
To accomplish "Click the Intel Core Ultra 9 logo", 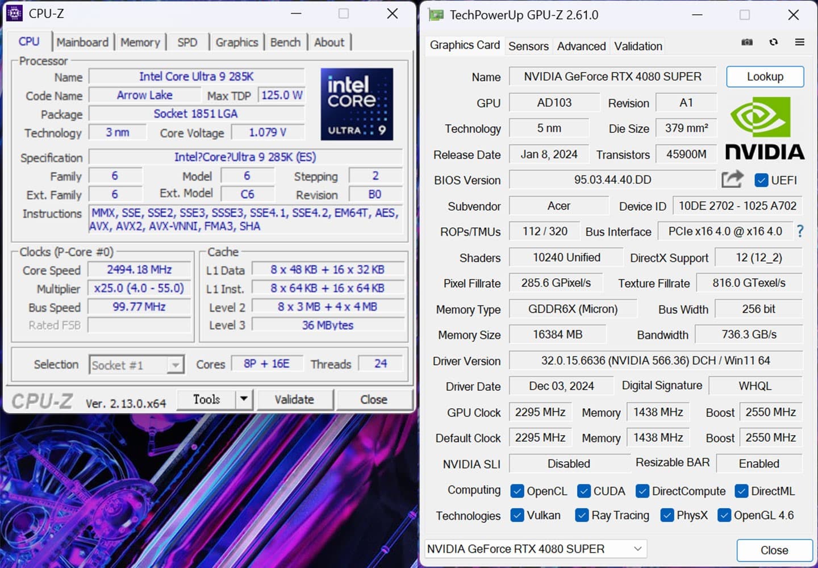I will (357, 105).
